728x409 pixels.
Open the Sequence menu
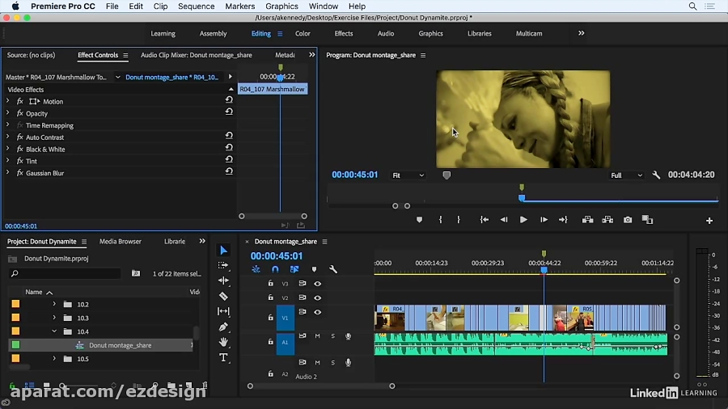[196, 6]
